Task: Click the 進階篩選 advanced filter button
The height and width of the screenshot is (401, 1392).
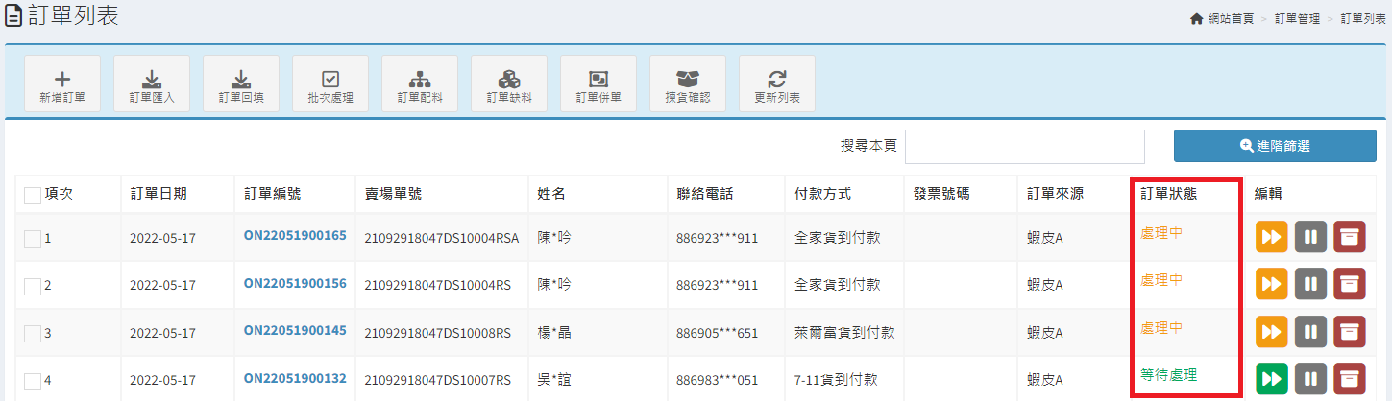Action: point(1275,146)
